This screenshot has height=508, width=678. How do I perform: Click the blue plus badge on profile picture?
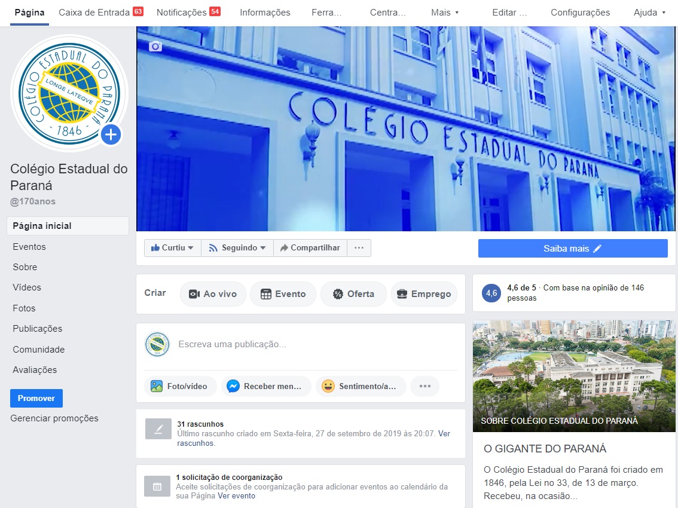[x=111, y=135]
